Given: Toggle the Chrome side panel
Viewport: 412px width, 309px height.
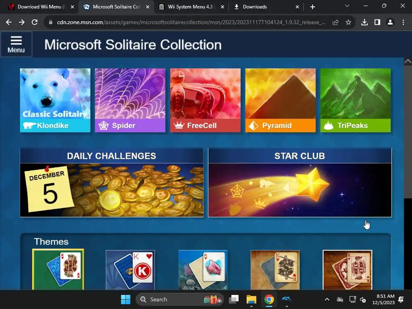Looking at the screenshot, I should coord(377,23).
